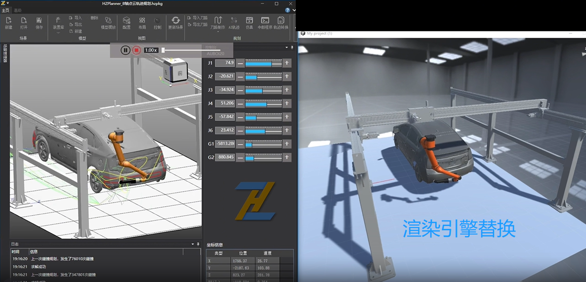Increase J1 joint with plus button

[287, 63]
